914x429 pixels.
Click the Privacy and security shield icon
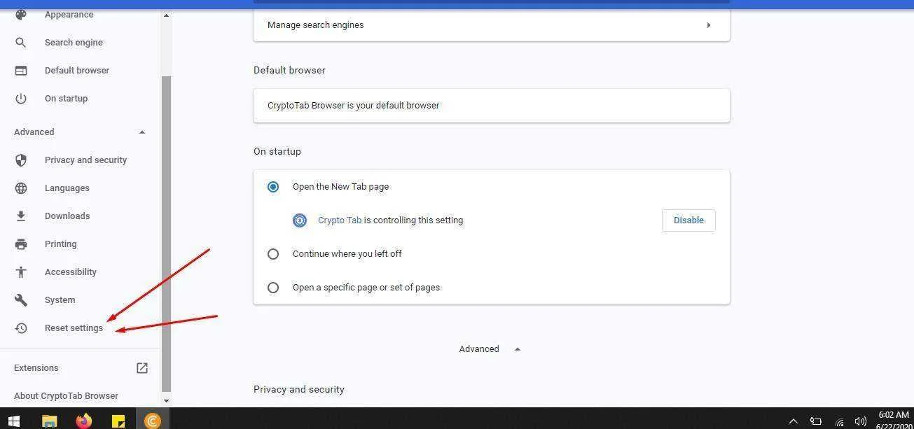[21, 160]
